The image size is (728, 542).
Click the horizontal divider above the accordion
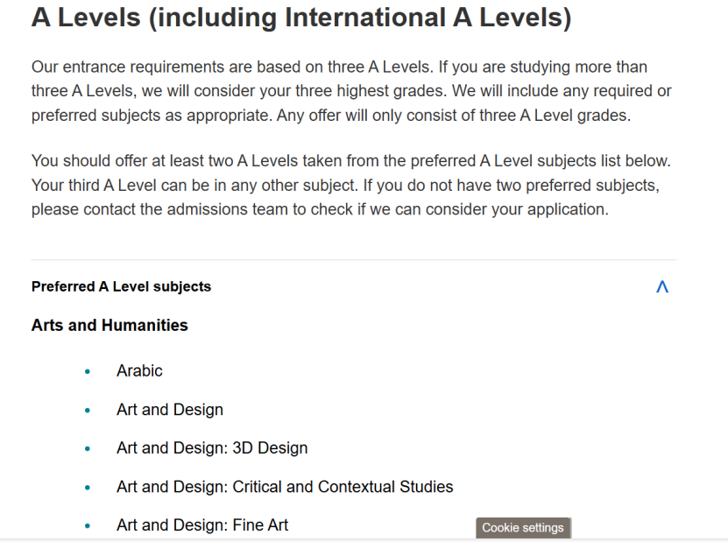point(354,259)
